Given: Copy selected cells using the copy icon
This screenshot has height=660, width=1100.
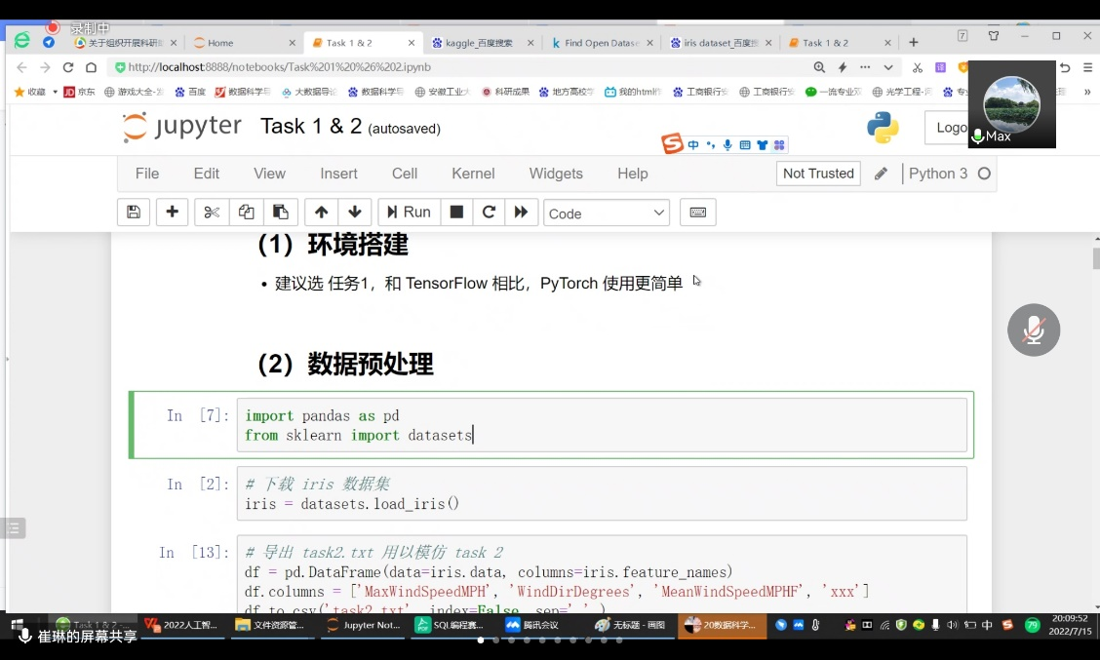Looking at the screenshot, I should (x=246, y=213).
